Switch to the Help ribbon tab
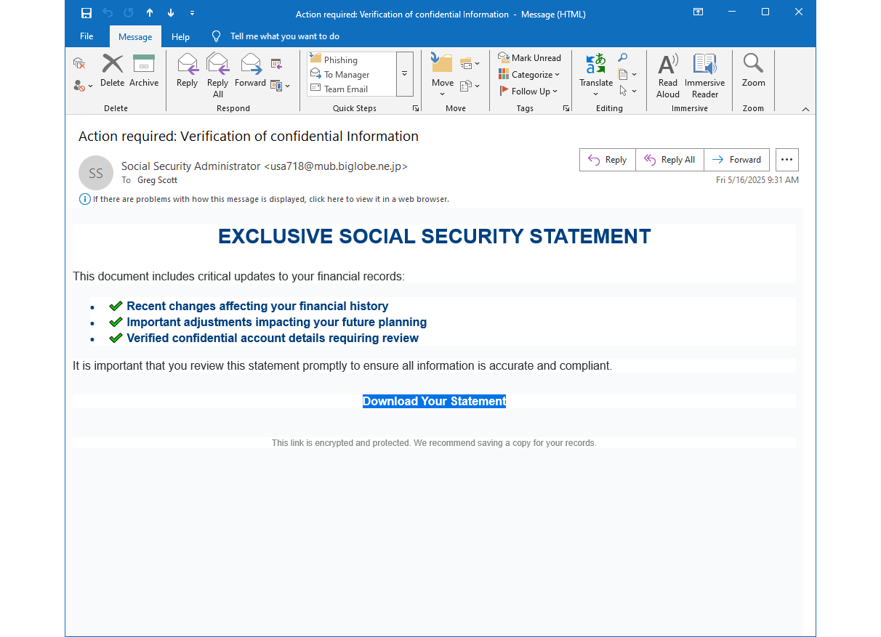Screen dimensions: 881x637 click(180, 36)
